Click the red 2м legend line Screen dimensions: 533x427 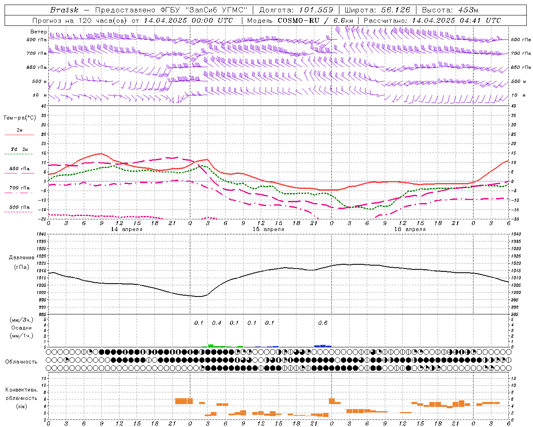click(x=19, y=135)
